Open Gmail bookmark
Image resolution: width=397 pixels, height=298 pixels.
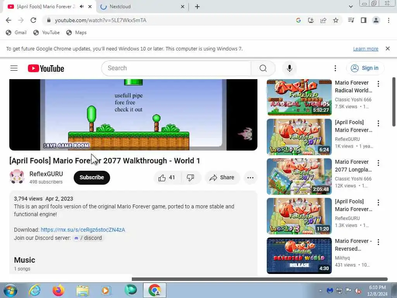pos(16,33)
